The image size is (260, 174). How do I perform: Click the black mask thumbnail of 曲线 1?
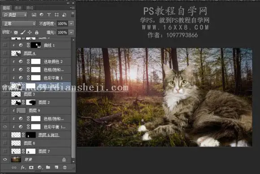(36, 45)
